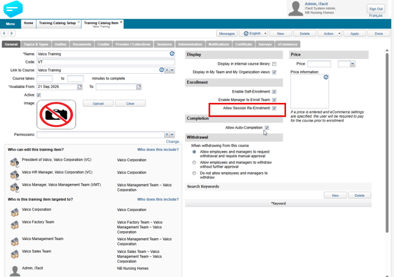Viewport: 394px width, 277px height.
Task: Check Display in internal course library
Action: [274, 64]
